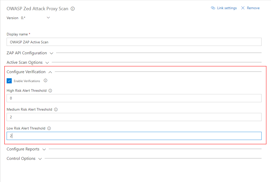Screen dimensions: 271x182
Task: Show info for Medium Risk Alert Threshold
Action: pos(56,109)
